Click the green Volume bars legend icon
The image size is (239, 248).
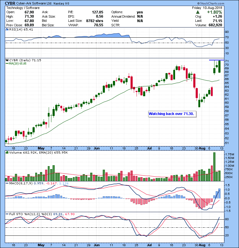coord(7,152)
